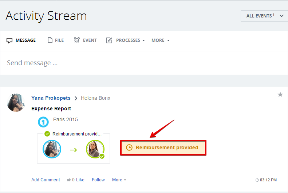Click the Activity Stream heading
The height and width of the screenshot is (193, 288).
[46, 16]
